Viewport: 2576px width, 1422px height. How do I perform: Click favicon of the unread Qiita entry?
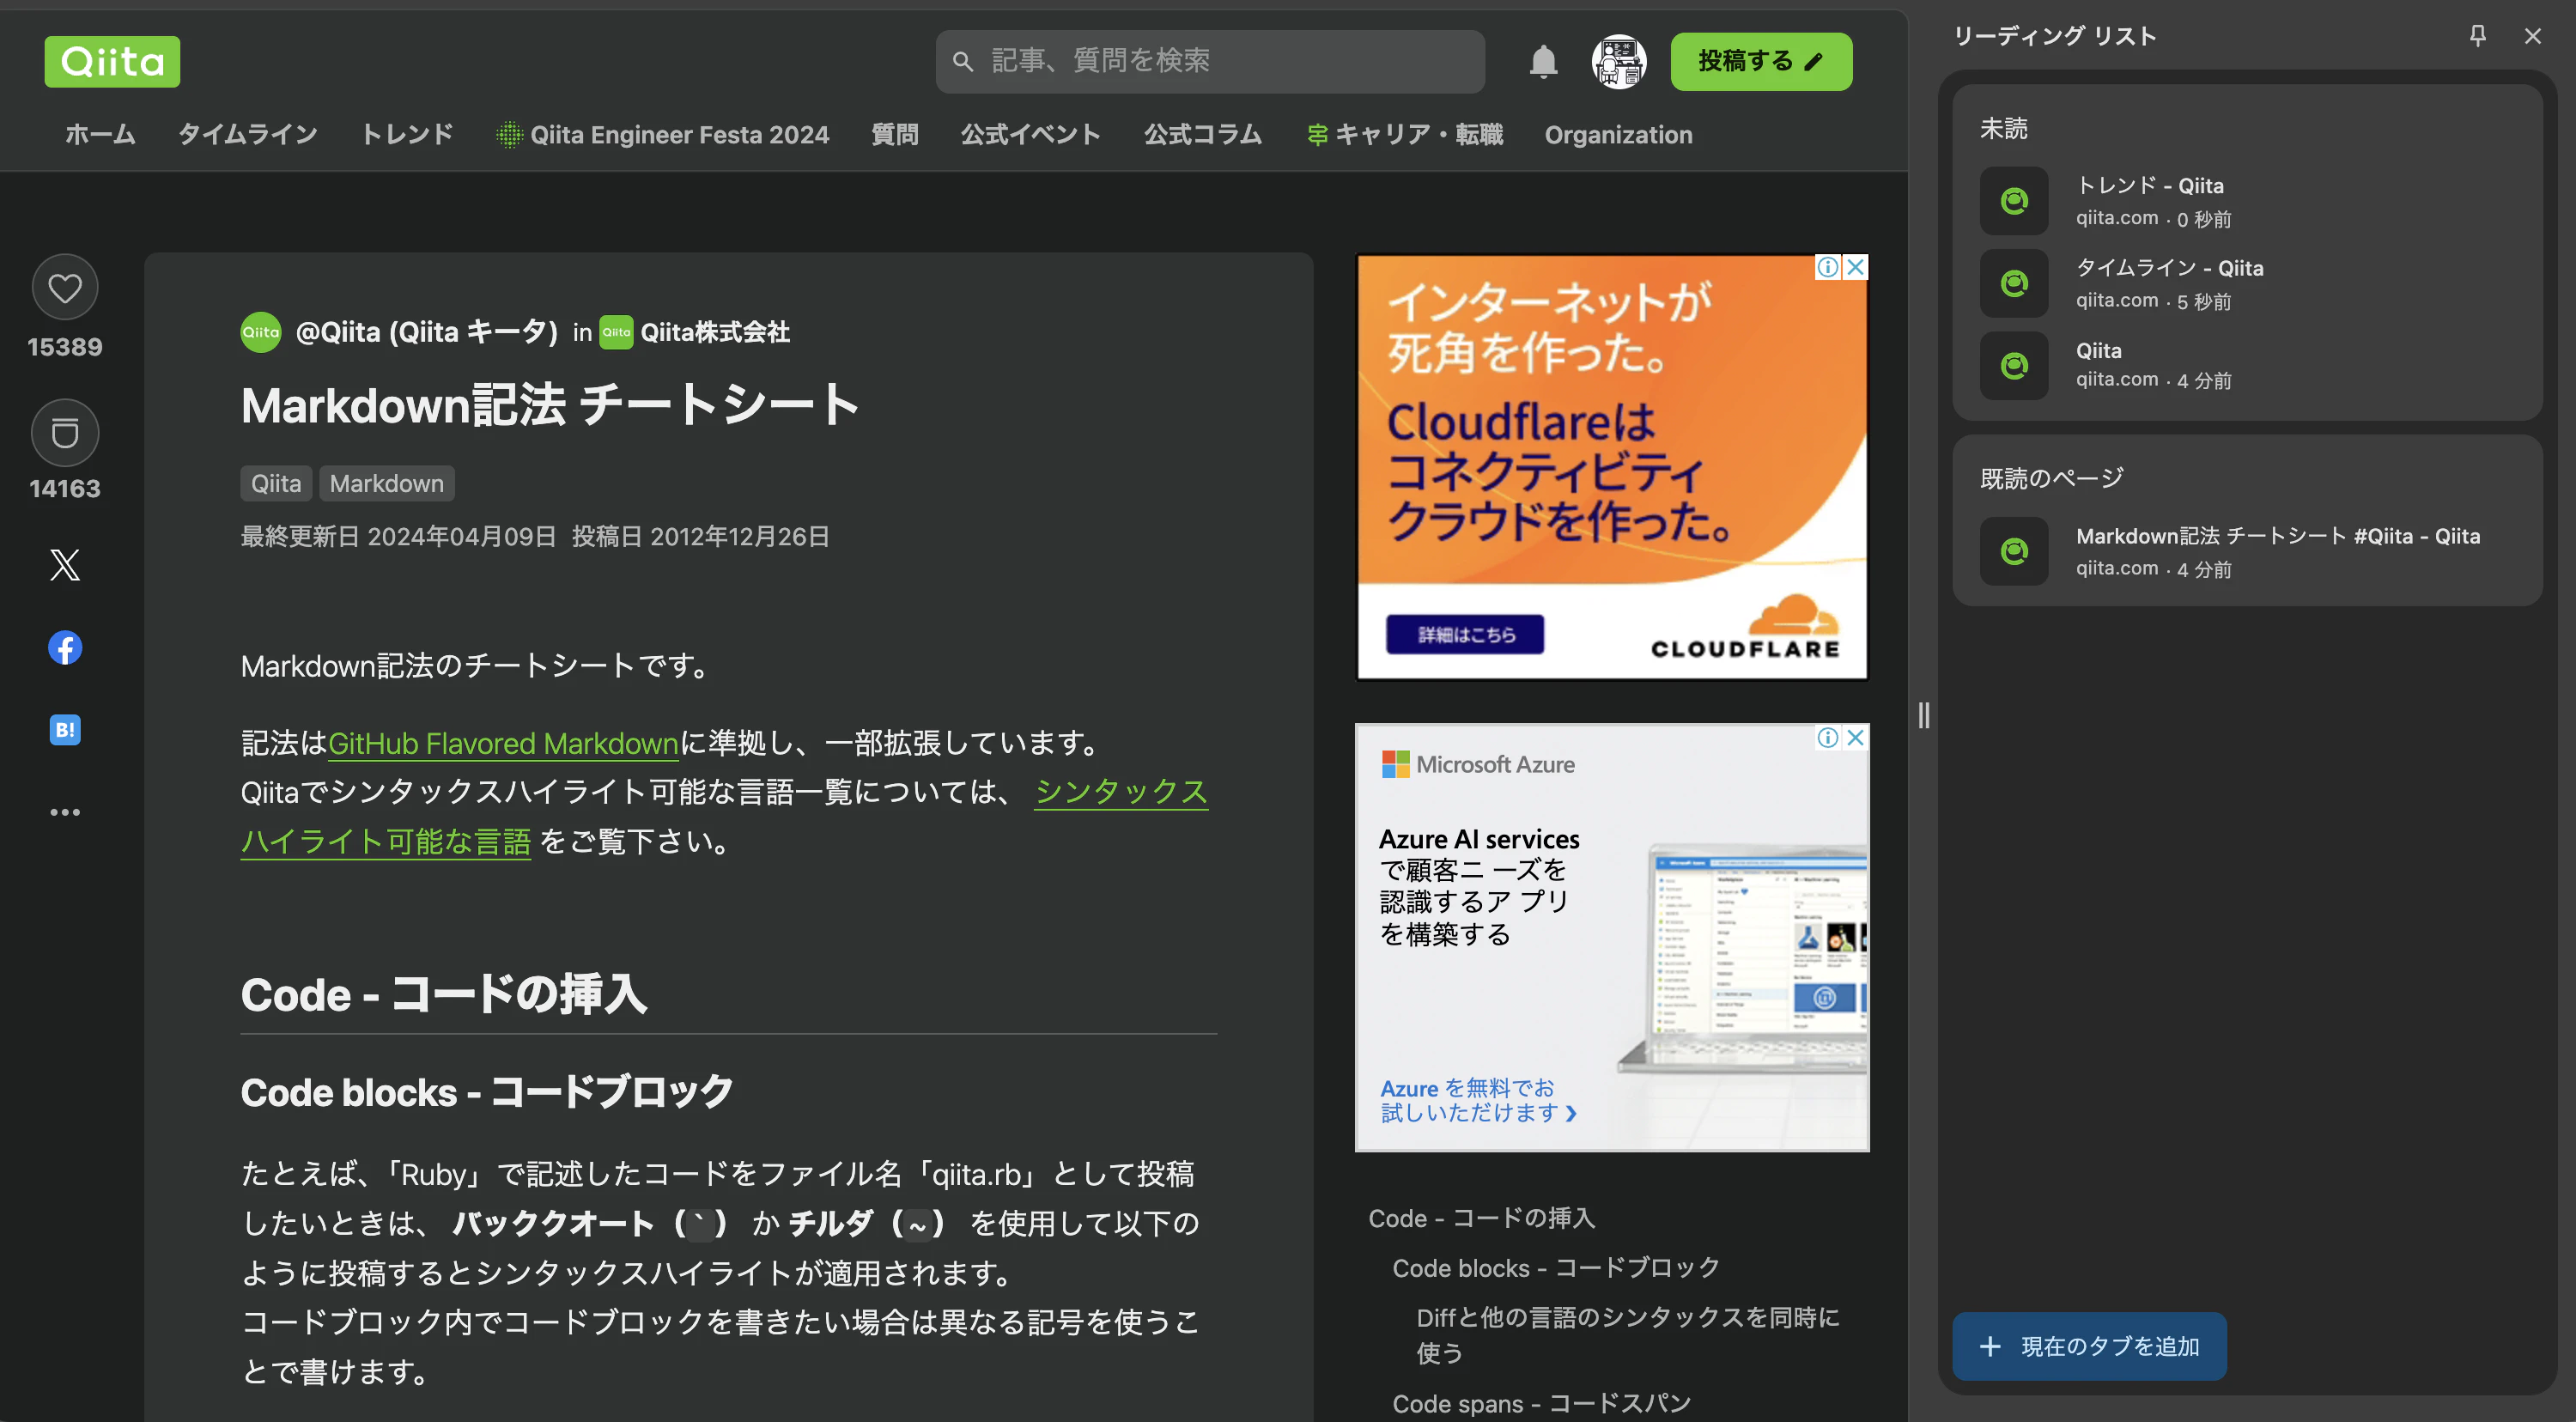[2014, 365]
